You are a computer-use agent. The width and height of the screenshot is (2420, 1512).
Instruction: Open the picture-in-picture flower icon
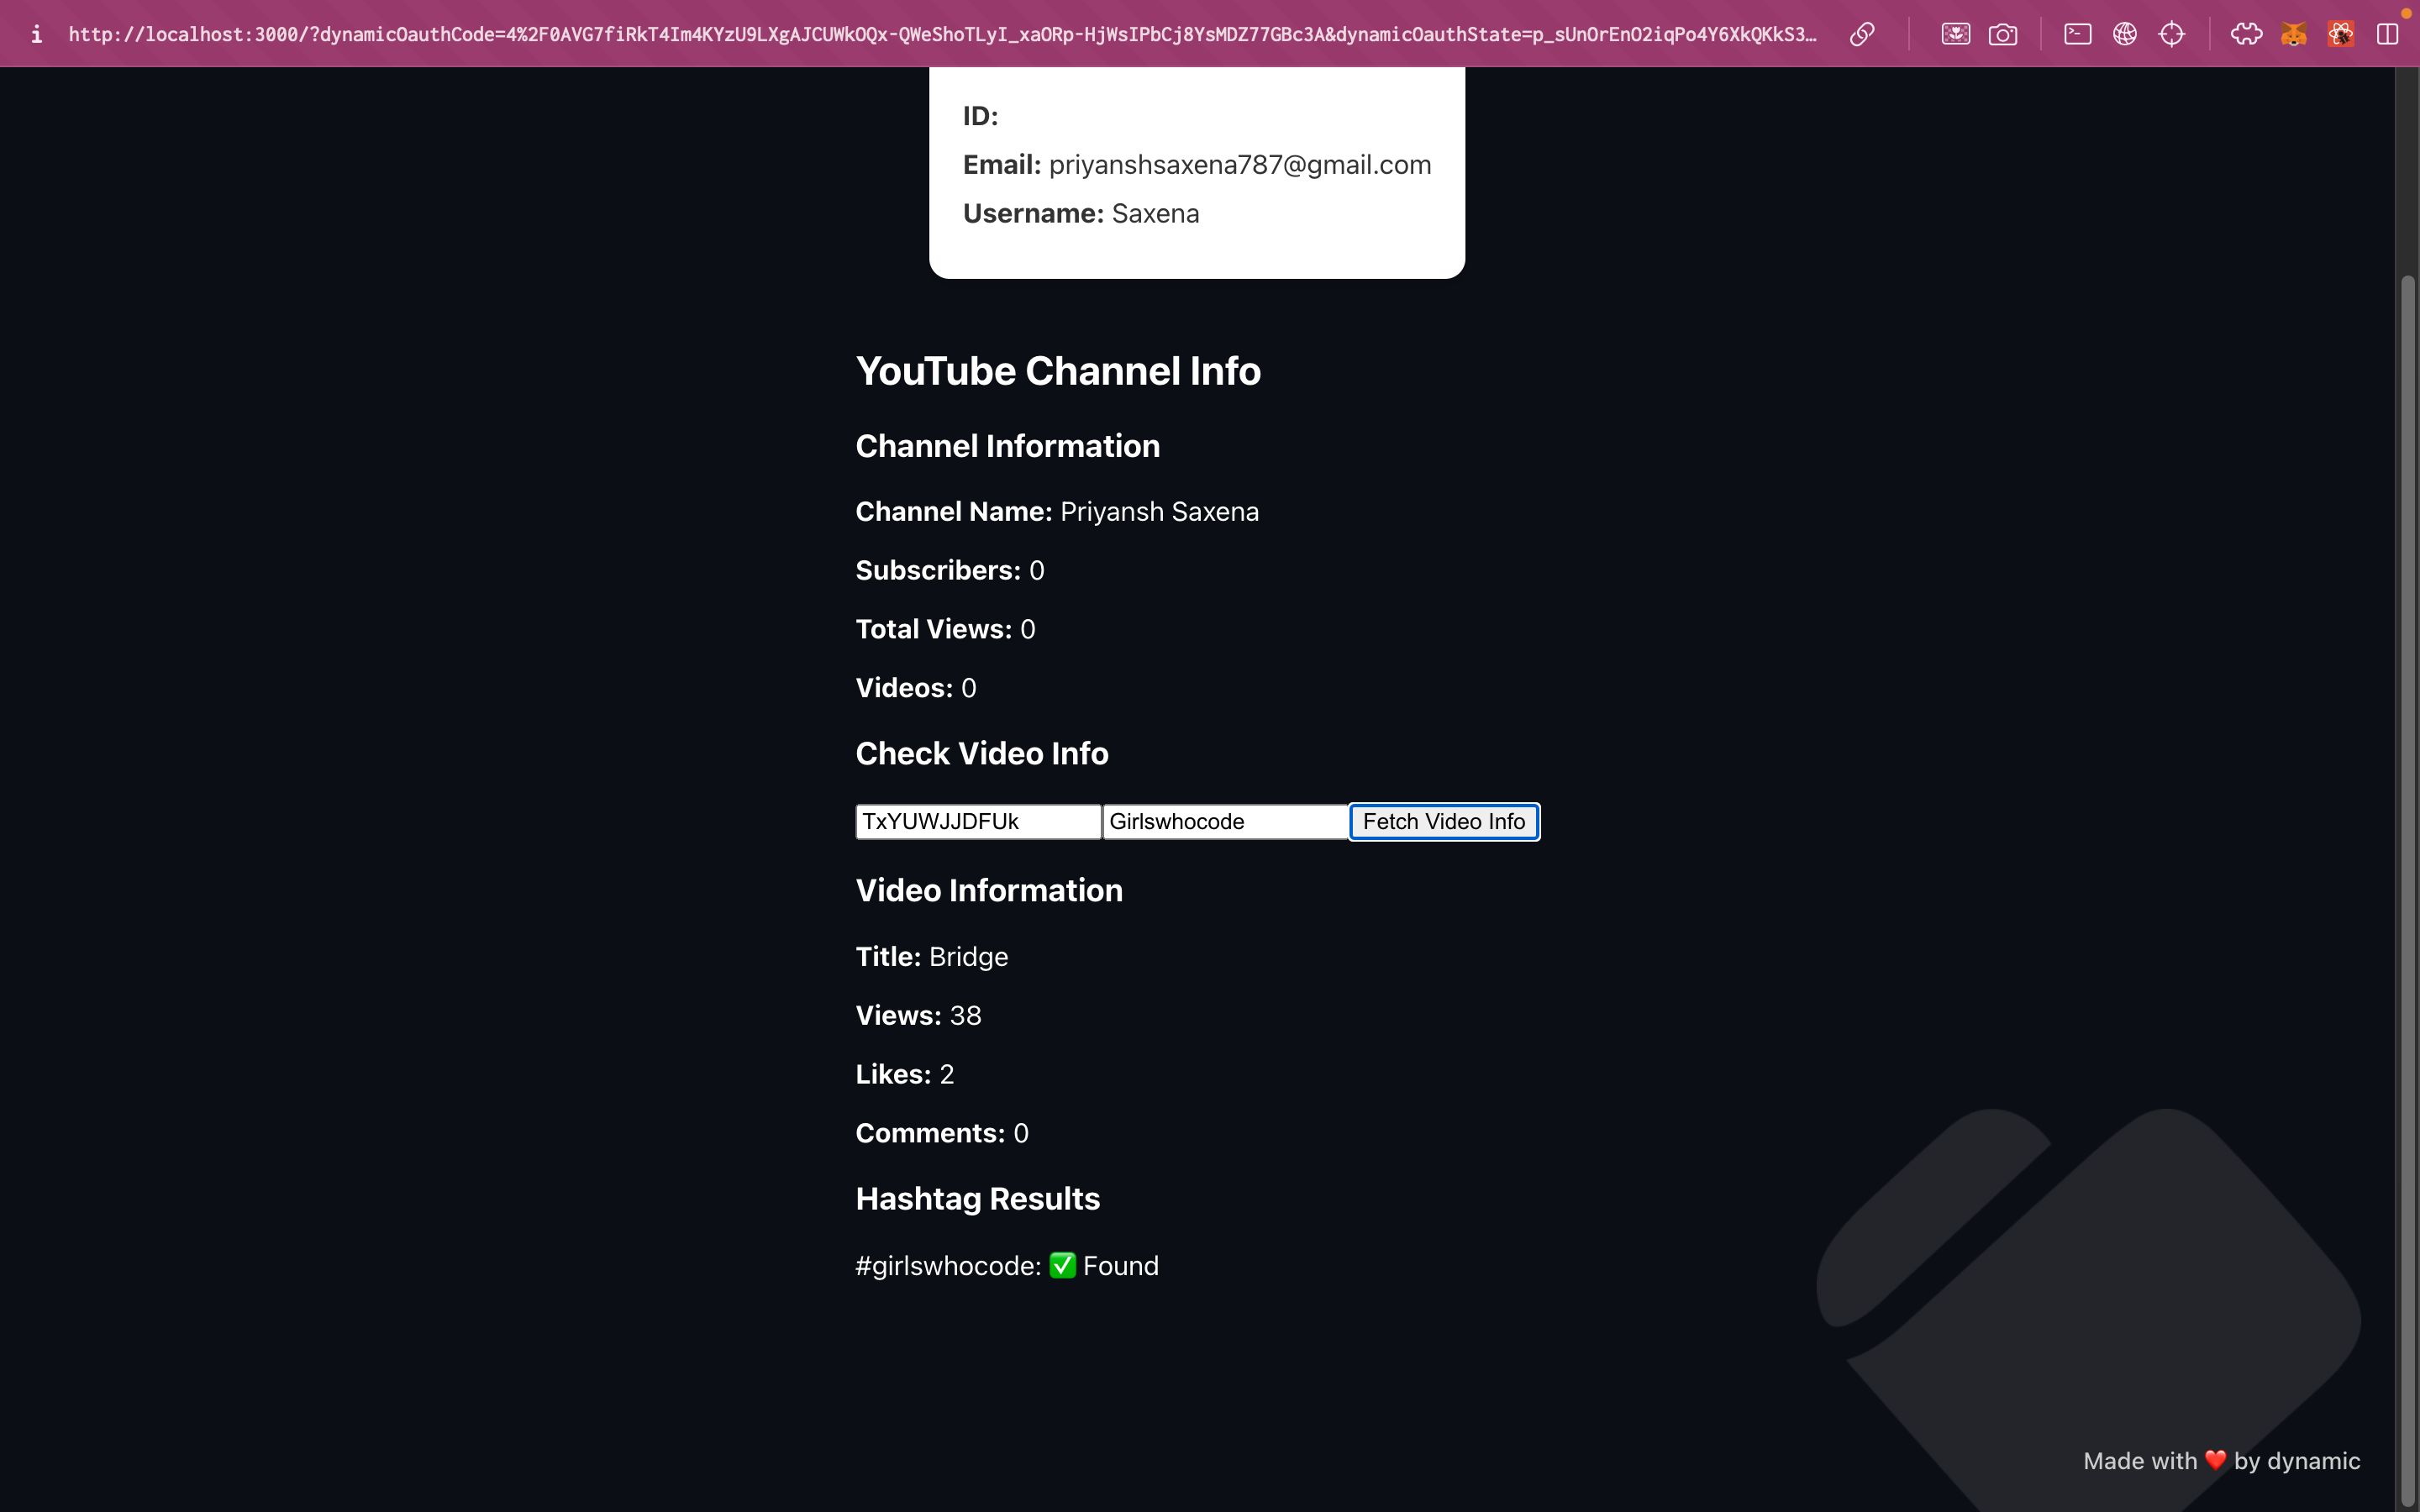(1955, 34)
